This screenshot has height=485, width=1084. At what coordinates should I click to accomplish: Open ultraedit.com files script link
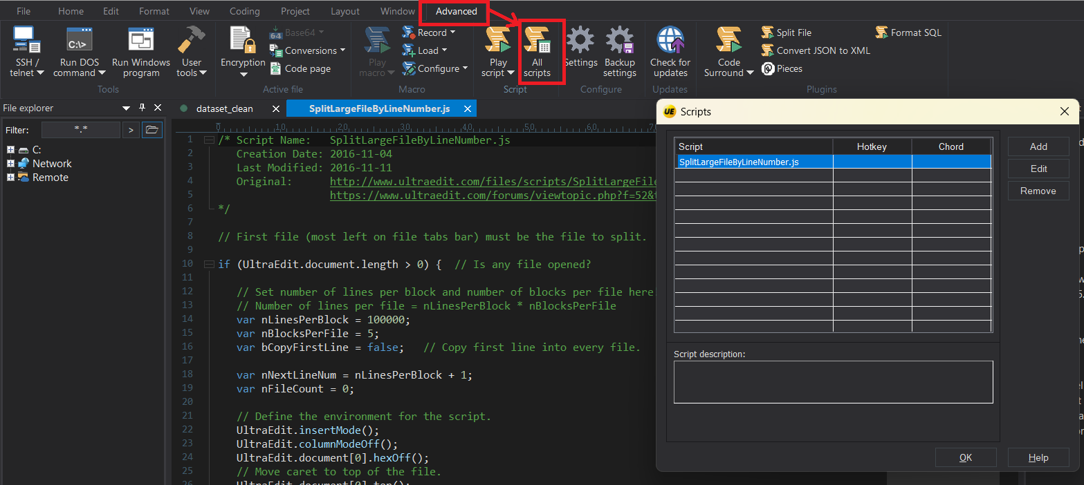[x=493, y=182]
